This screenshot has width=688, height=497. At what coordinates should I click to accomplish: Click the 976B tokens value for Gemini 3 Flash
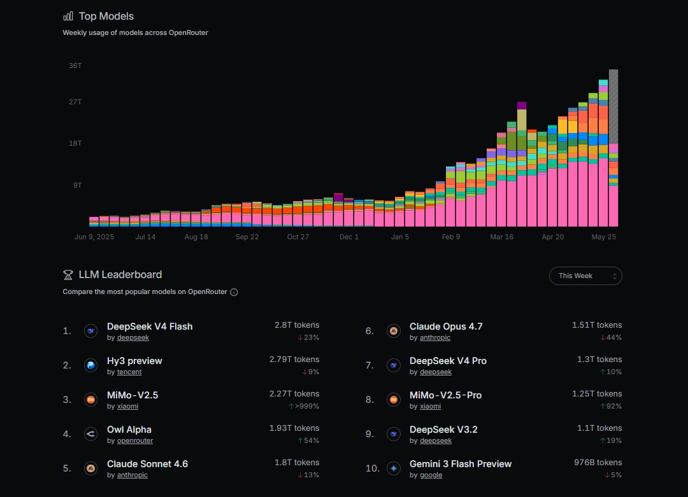598,463
